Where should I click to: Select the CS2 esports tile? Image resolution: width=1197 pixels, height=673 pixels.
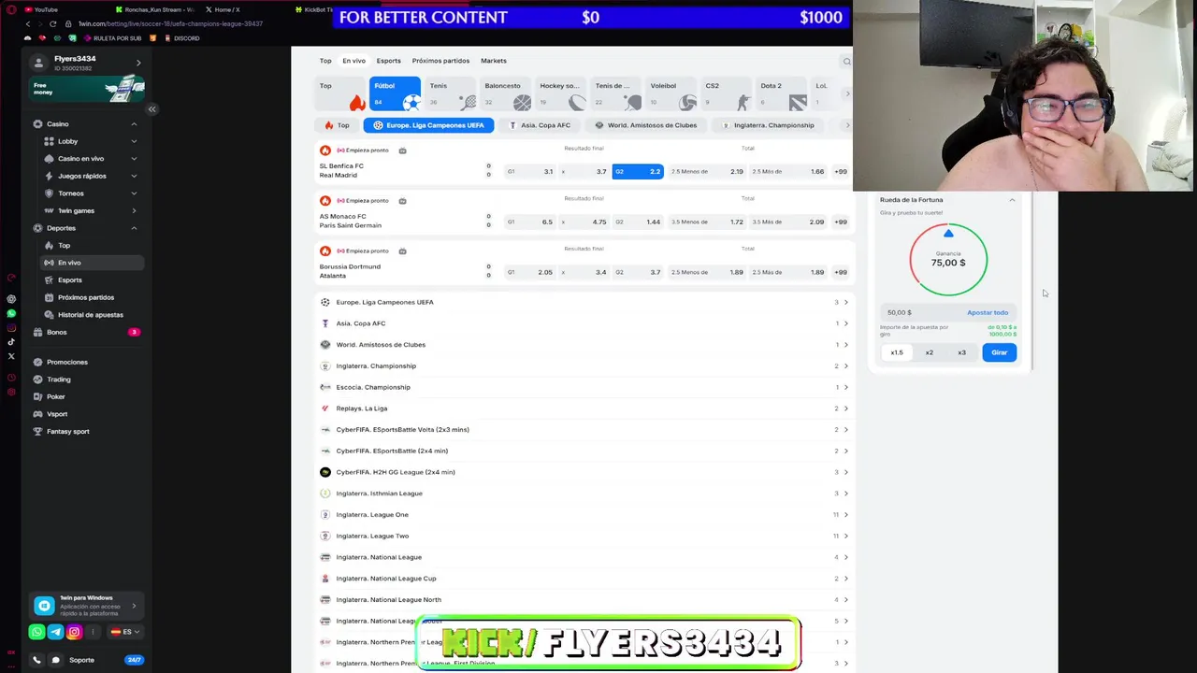[728, 94]
